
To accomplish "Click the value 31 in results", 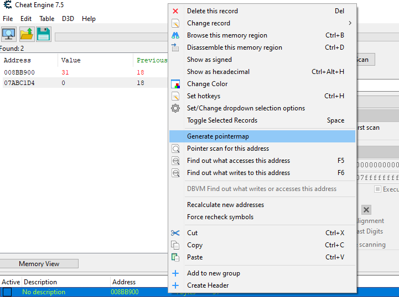I will tap(65, 72).
